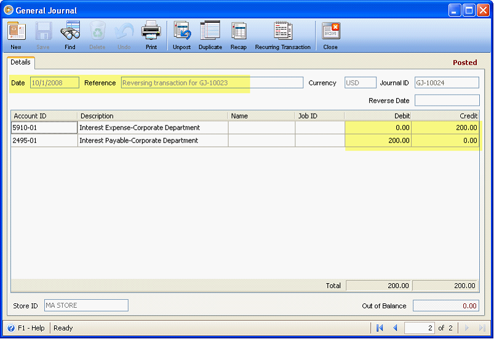Click the Journal ID field GJ-10024

(447, 83)
